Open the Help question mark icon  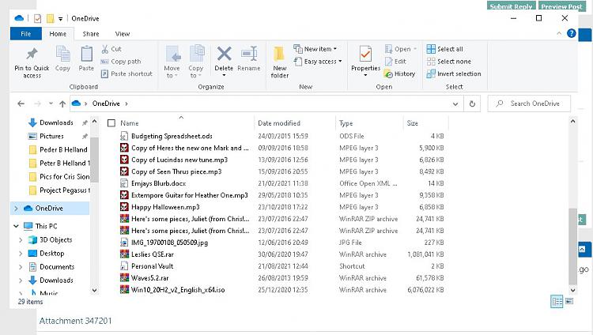(571, 33)
